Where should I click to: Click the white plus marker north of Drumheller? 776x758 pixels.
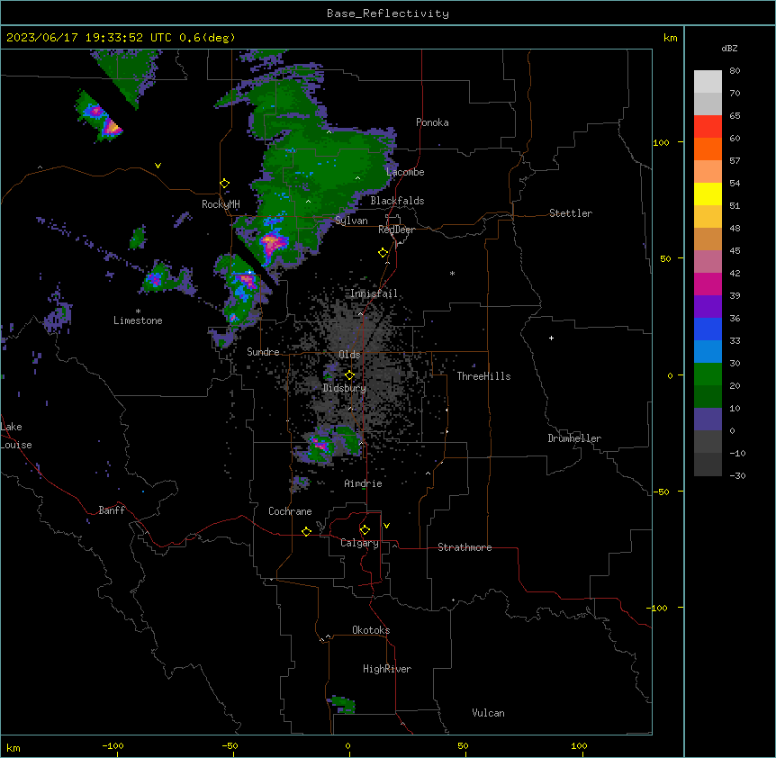551,338
